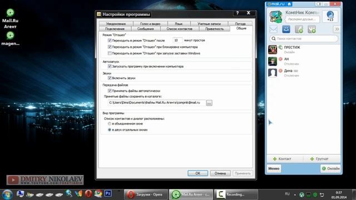Switch to the Погода tab
The image size is (356, 200).
[x=240, y=23]
